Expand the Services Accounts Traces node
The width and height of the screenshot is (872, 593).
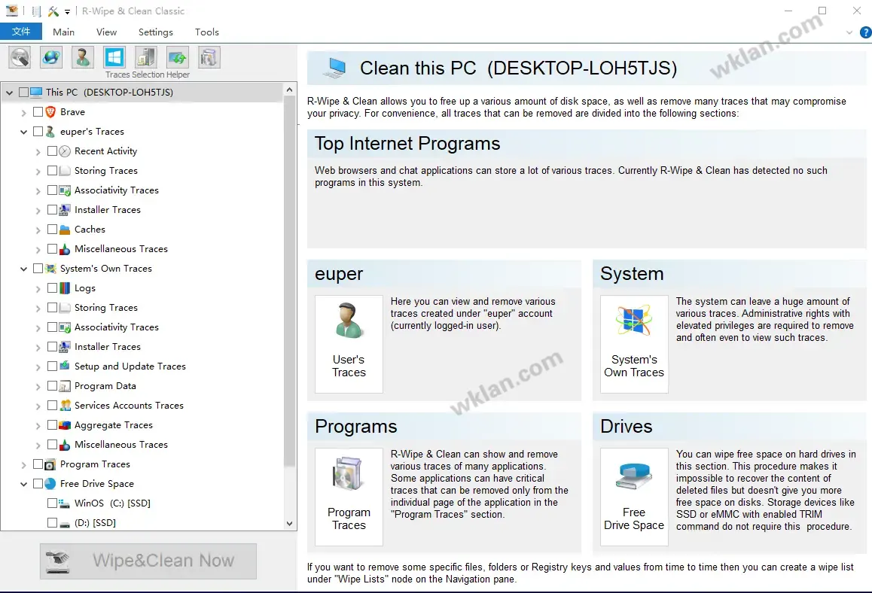tap(38, 406)
